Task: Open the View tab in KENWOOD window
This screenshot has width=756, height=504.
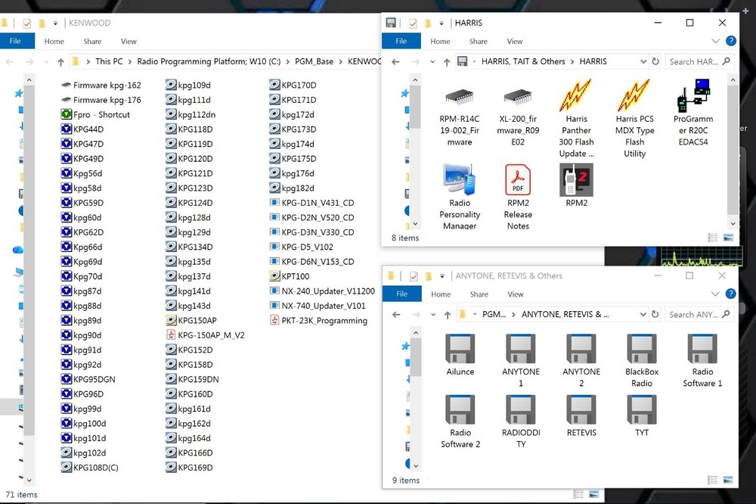Action: (x=129, y=42)
